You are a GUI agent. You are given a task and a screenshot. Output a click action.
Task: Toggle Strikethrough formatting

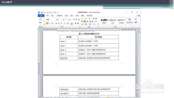pos(56,23)
